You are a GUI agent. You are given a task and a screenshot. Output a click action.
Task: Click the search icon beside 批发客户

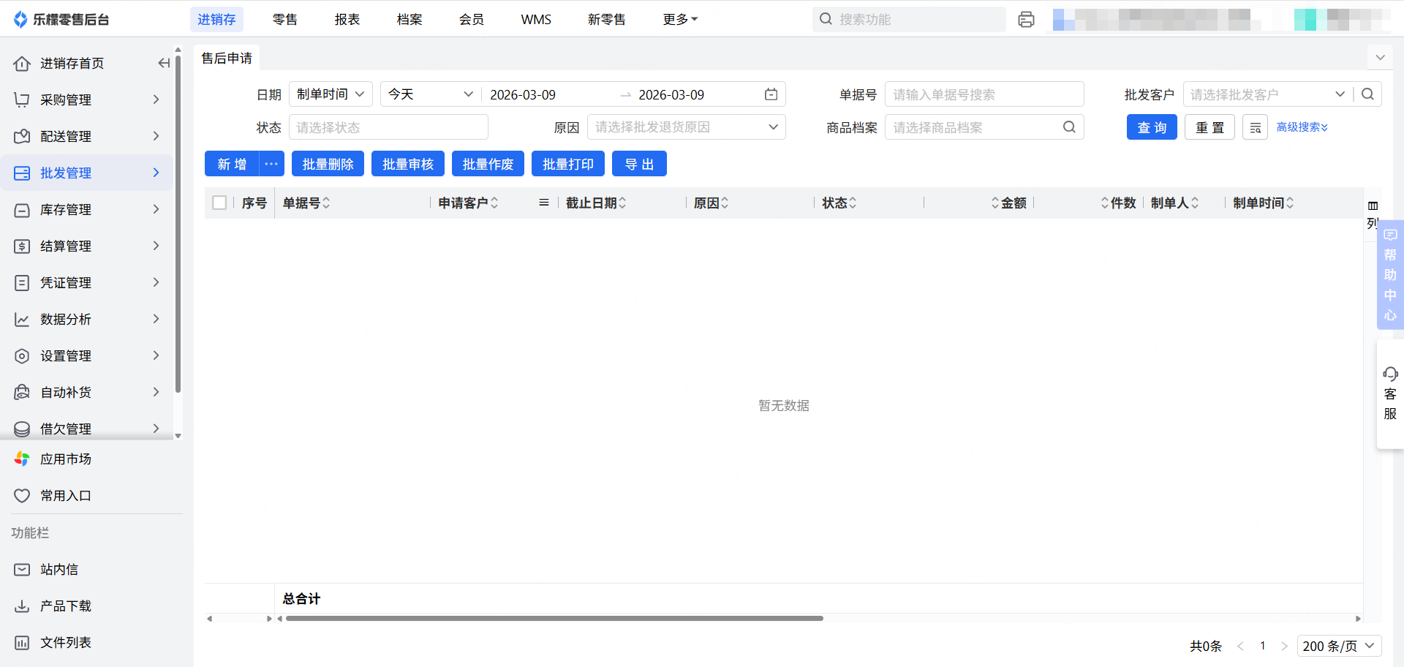(1367, 94)
